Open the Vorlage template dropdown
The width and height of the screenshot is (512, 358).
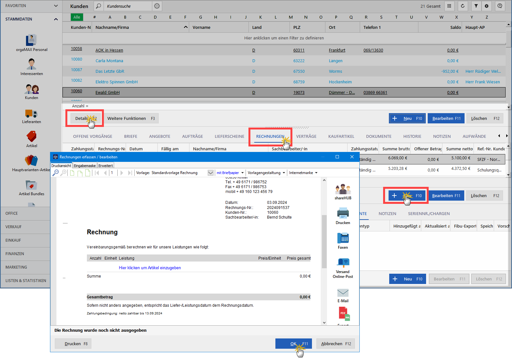point(211,173)
